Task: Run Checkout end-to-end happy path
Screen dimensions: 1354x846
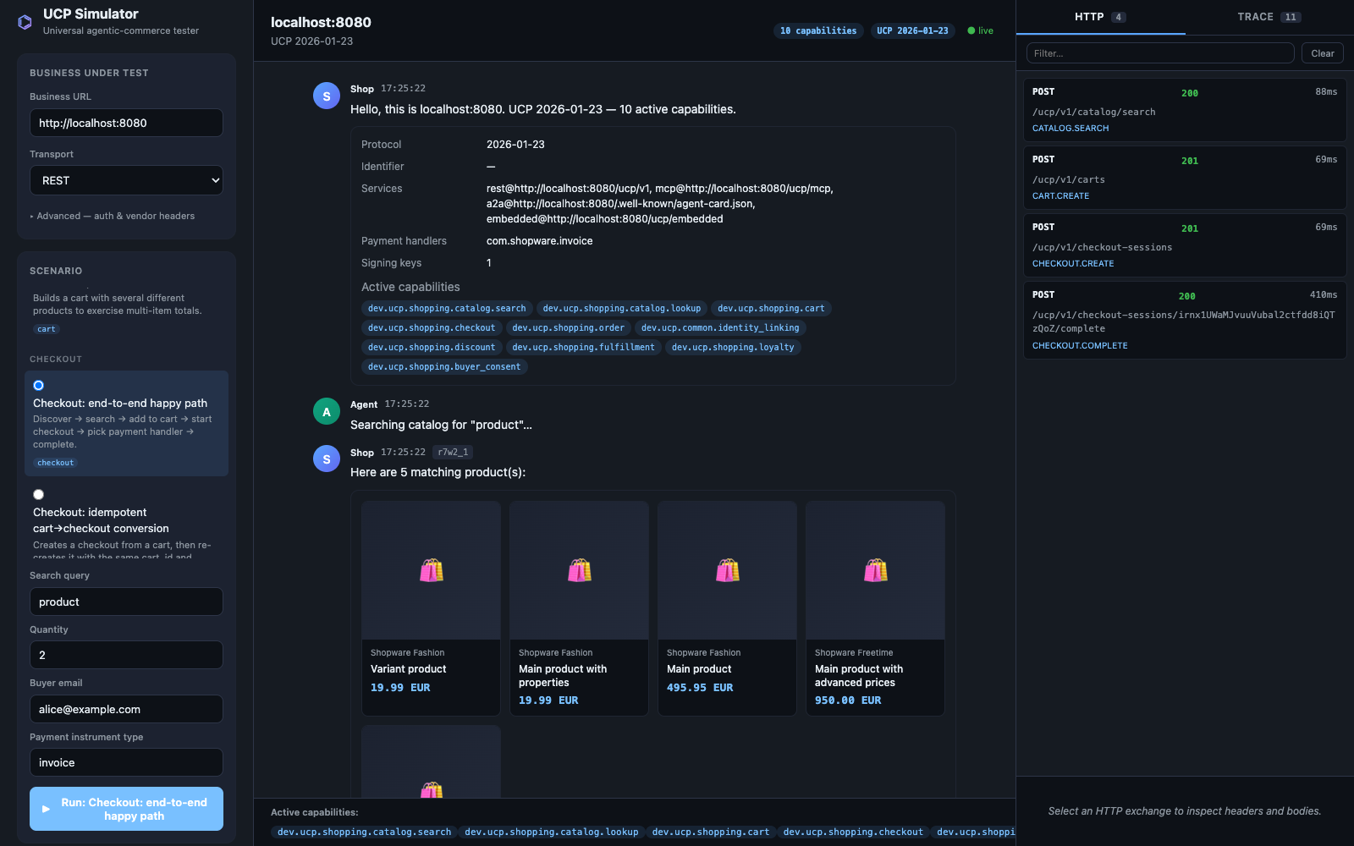Action: coord(126,809)
